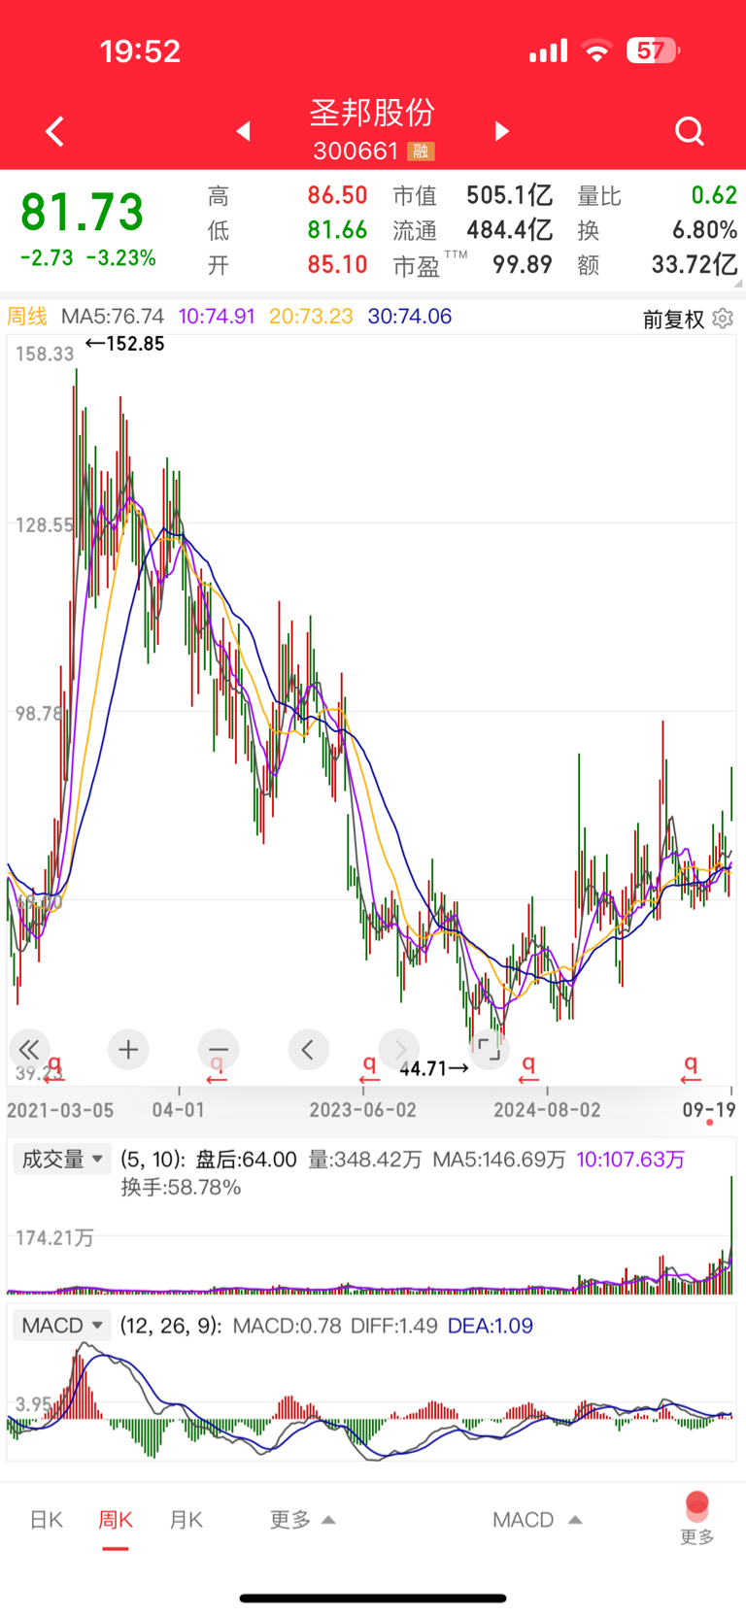
Task: Tap the DEA:1.09 value
Action: pyautogui.click(x=491, y=1326)
